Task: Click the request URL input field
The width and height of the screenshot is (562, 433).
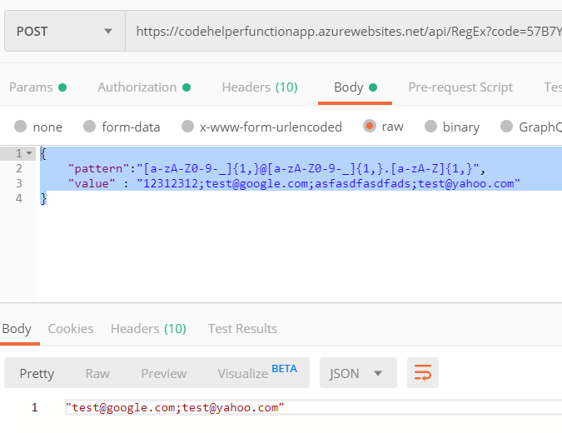Action: point(344,31)
